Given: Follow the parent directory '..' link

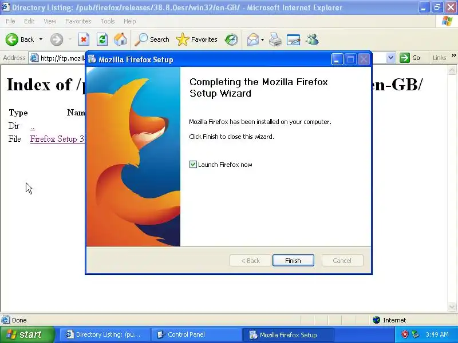Looking at the screenshot, I should coord(33,127).
